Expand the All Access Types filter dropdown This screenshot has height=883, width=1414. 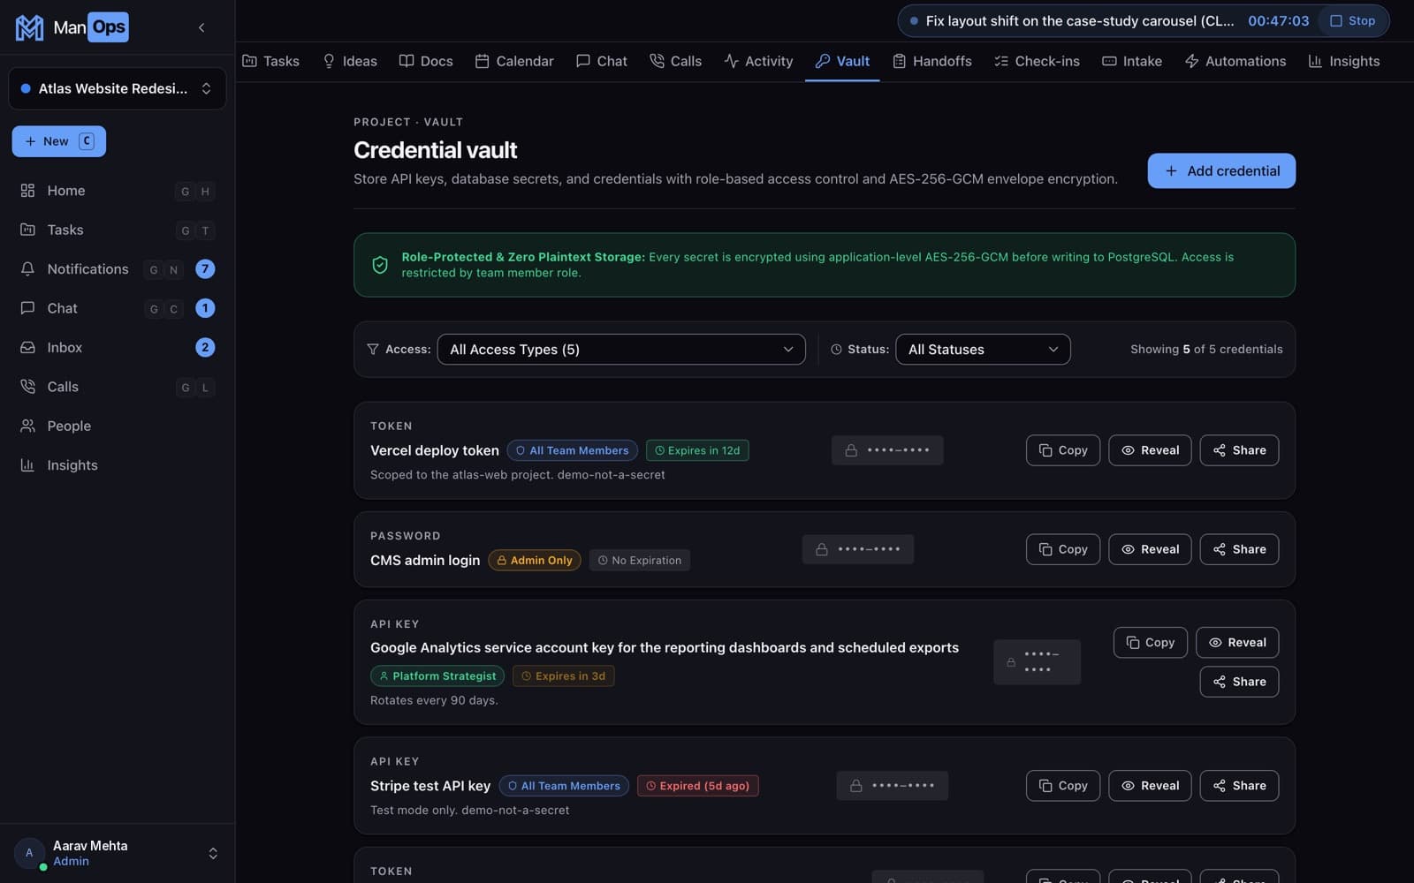(x=621, y=350)
